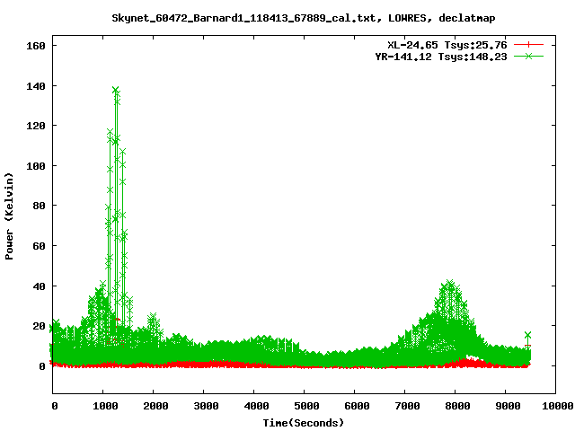Click the 8000 x-axis tick label
This screenshot has height=431, width=575.
point(457,406)
